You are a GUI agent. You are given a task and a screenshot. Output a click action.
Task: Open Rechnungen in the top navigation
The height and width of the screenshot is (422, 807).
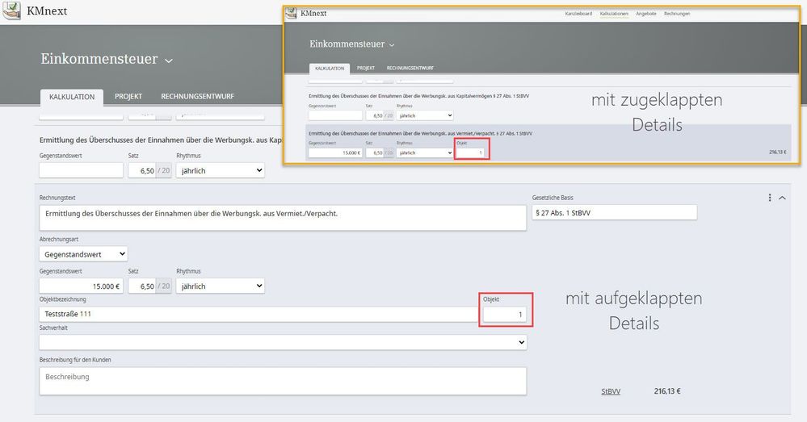(x=677, y=14)
